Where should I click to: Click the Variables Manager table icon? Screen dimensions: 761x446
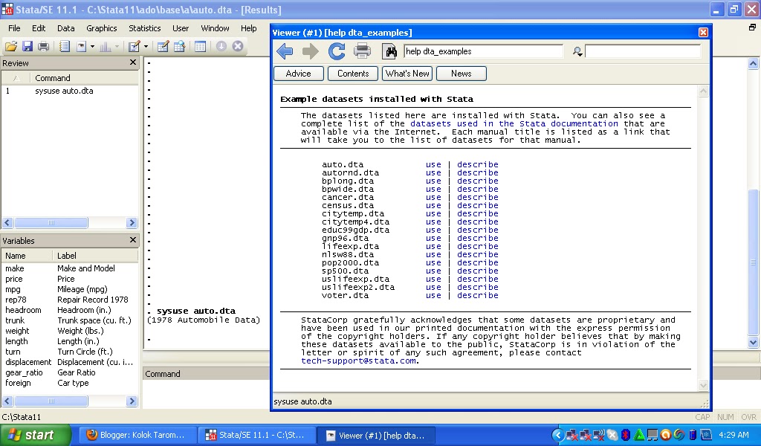pyautogui.click(x=200, y=47)
